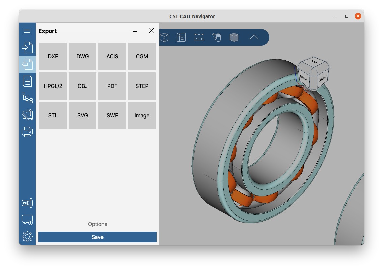Click TOP face of view cube
This screenshot has width=383, height=270.
point(314,62)
